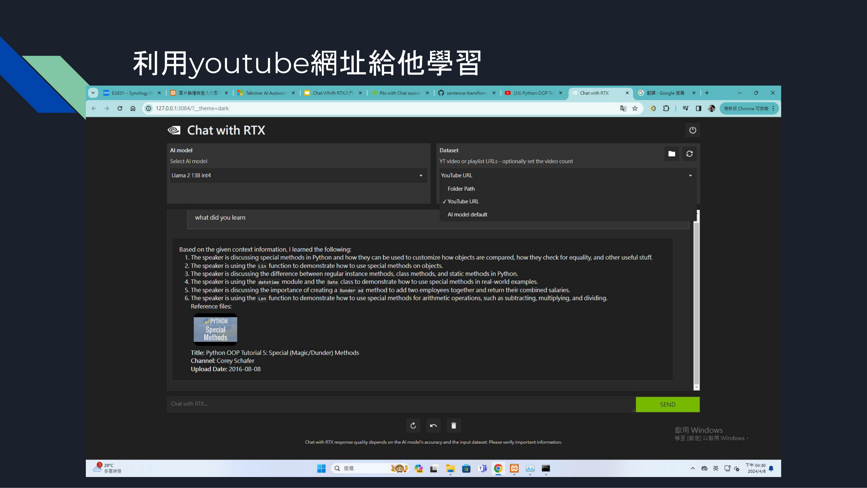The width and height of the screenshot is (867, 488).
Task: Click green SEND button
Action: tap(667, 404)
